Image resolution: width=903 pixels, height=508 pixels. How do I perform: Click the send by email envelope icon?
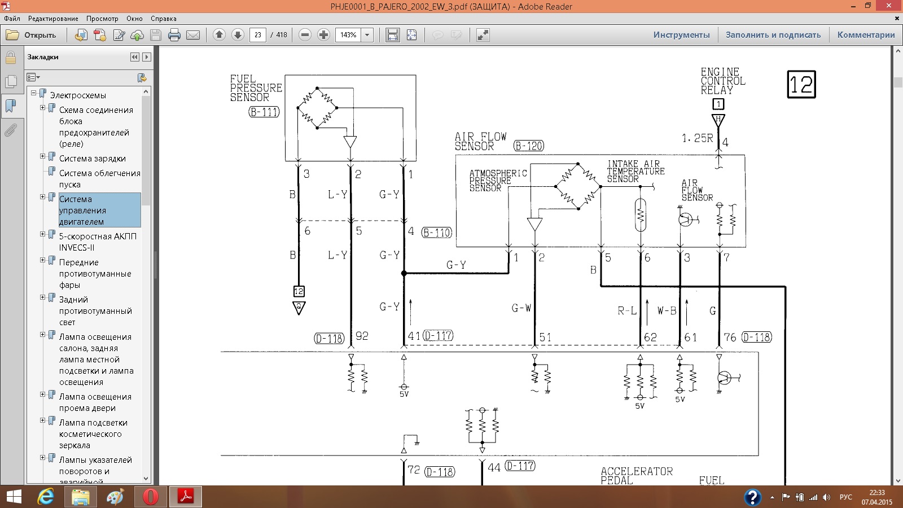pyautogui.click(x=193, y=35)
